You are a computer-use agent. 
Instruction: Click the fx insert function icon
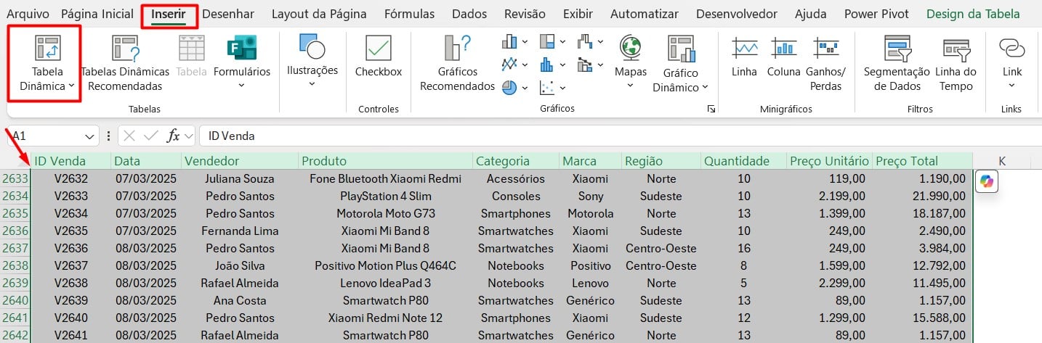[x=173, y=136]
